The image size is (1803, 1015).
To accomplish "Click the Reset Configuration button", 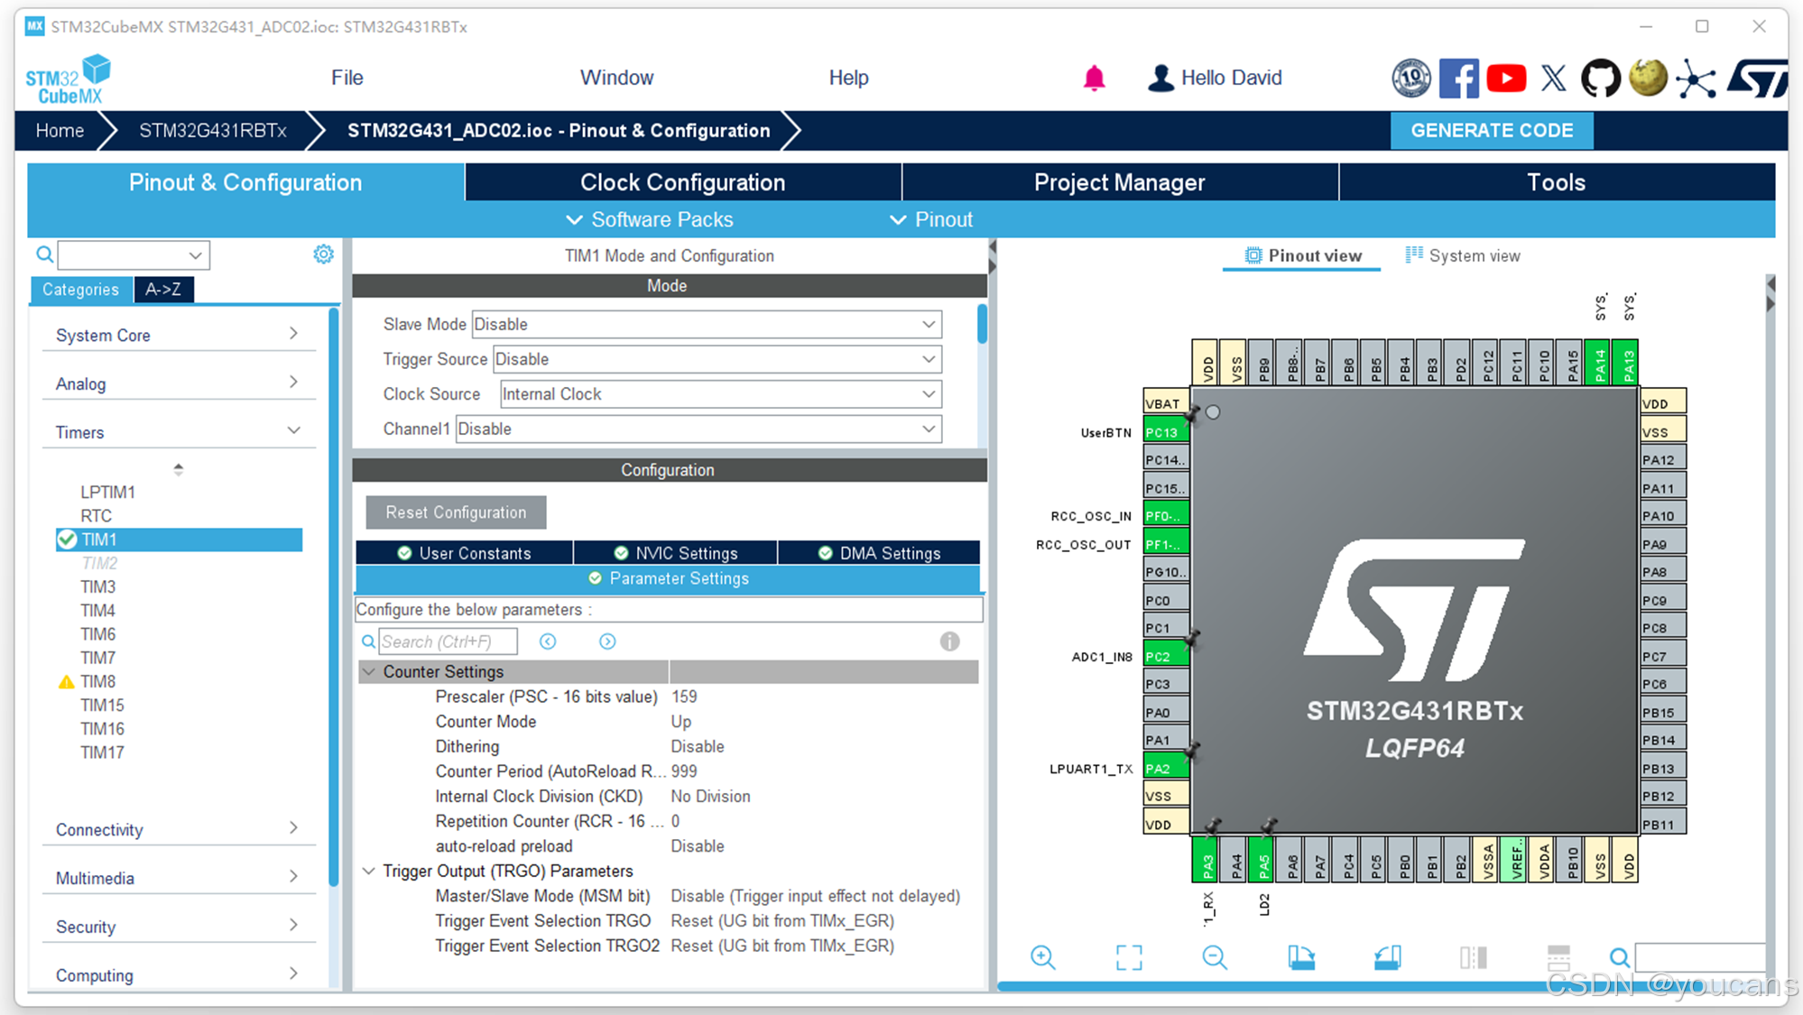I will [x=456, y=512].
